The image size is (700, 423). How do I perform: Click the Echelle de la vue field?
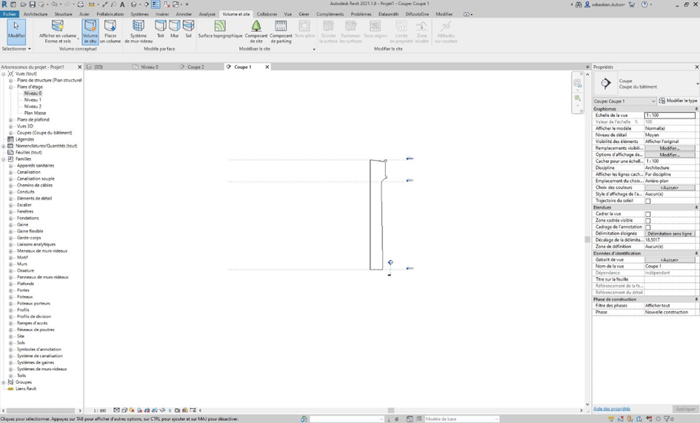click(x=670, y=116)
